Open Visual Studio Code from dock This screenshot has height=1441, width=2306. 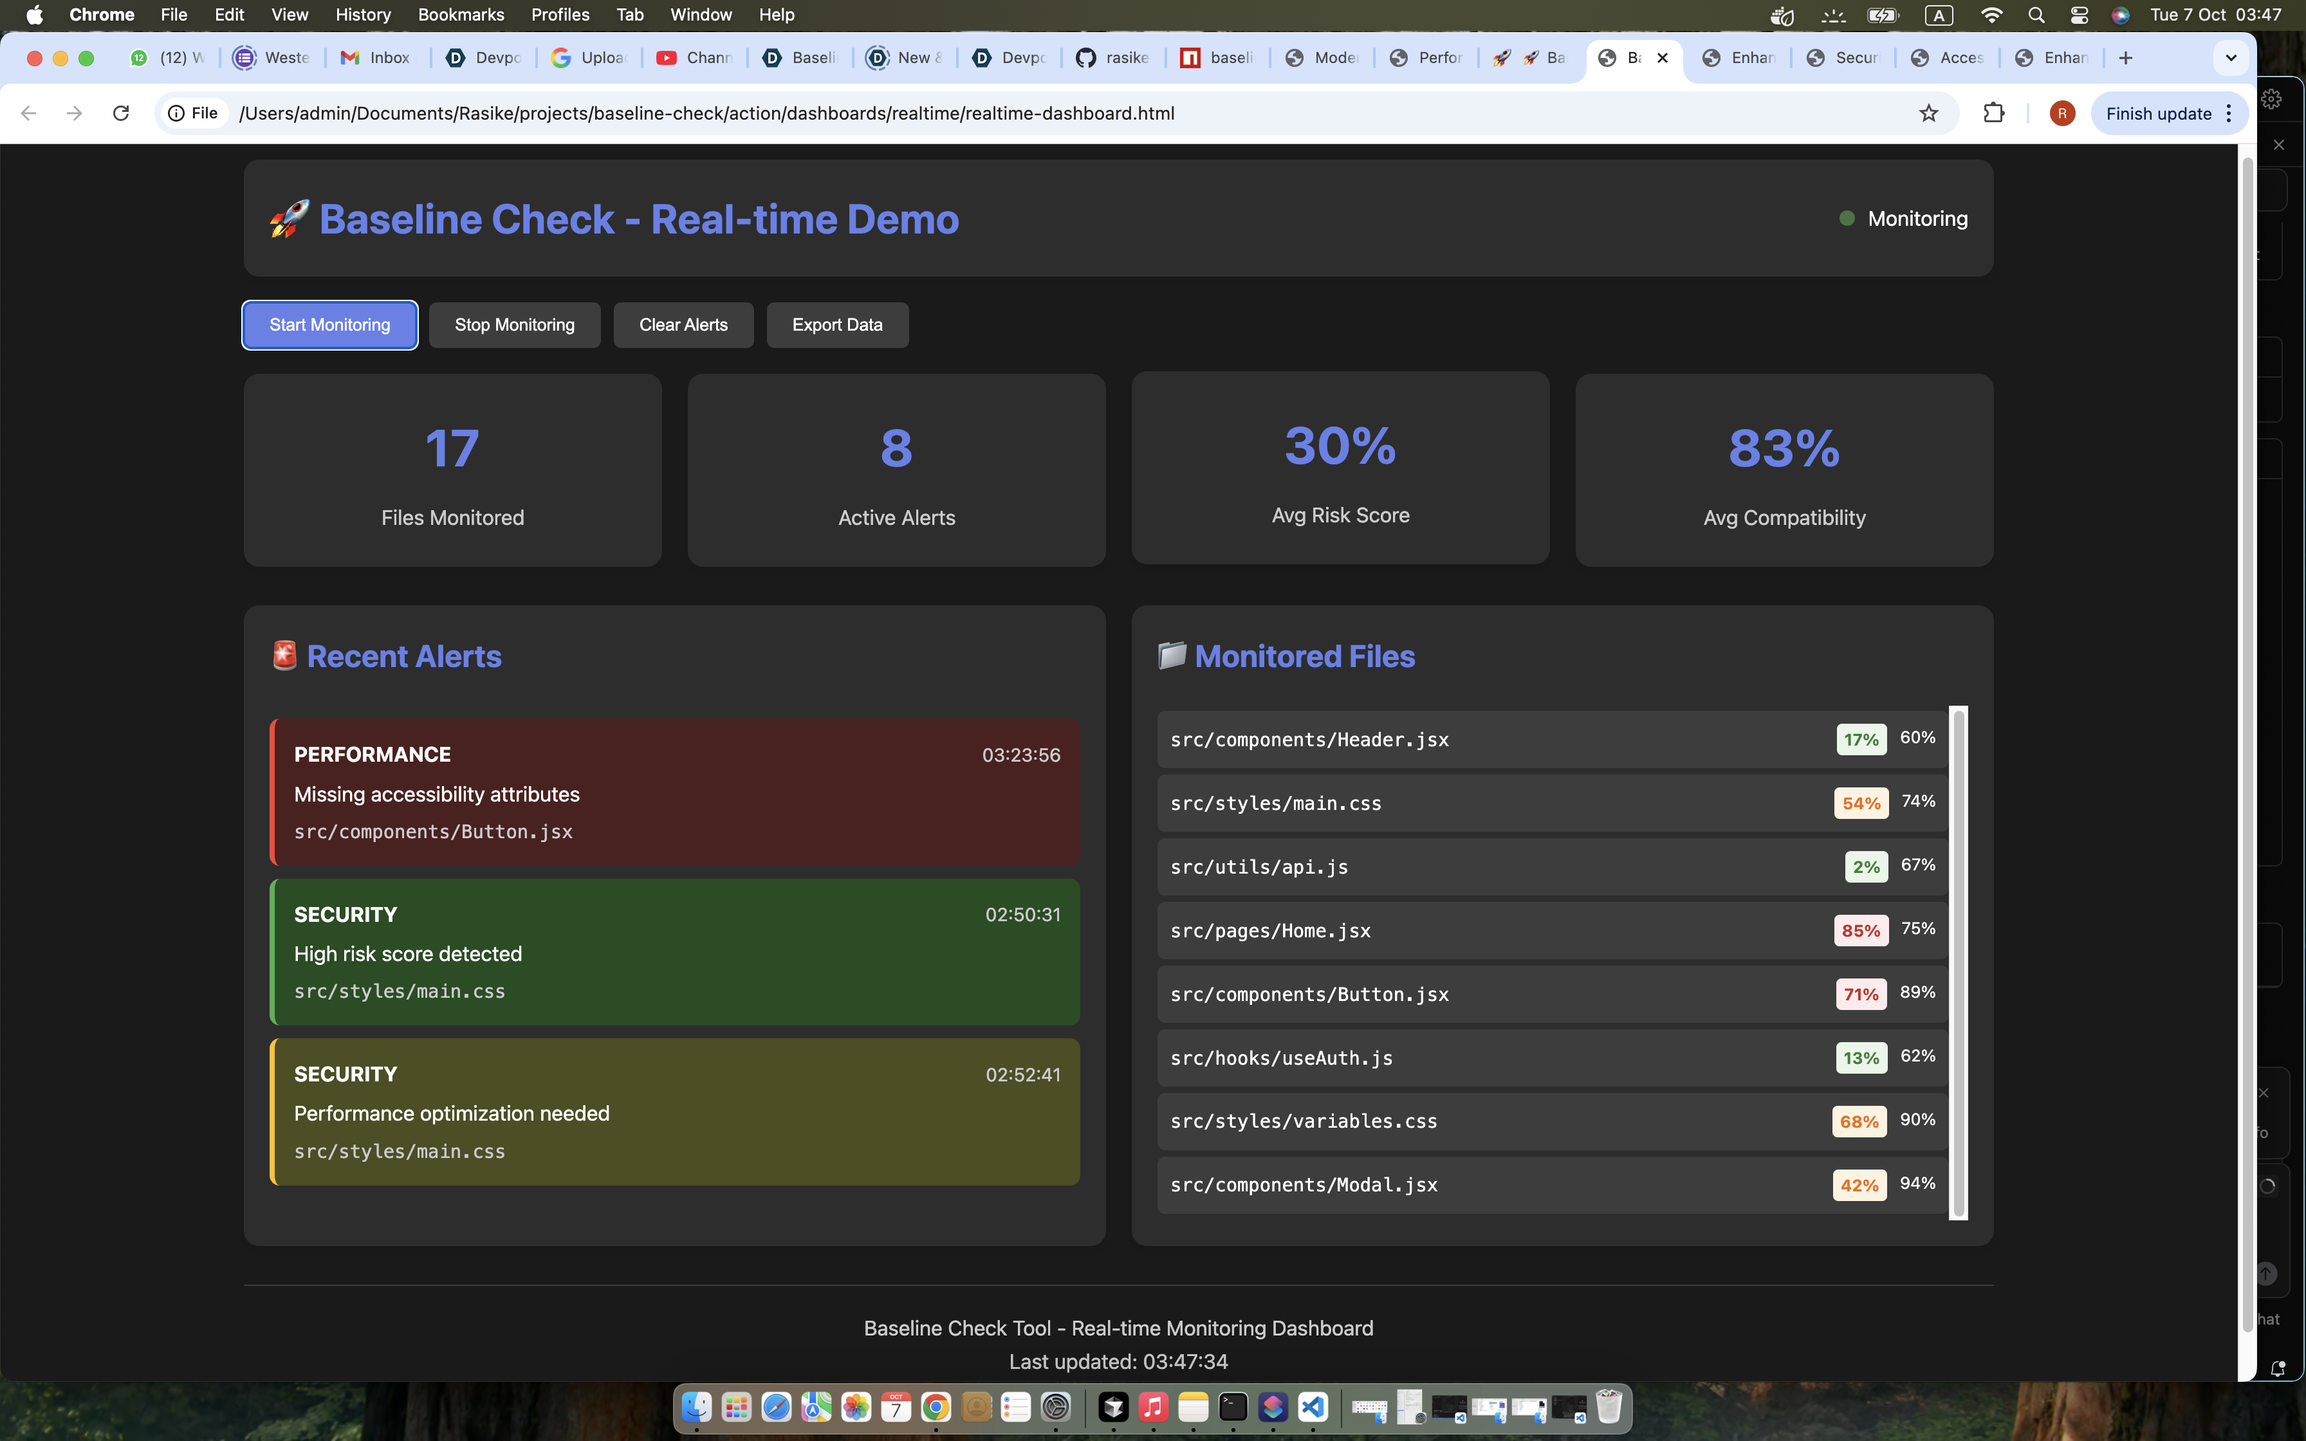(1313, 1407)
